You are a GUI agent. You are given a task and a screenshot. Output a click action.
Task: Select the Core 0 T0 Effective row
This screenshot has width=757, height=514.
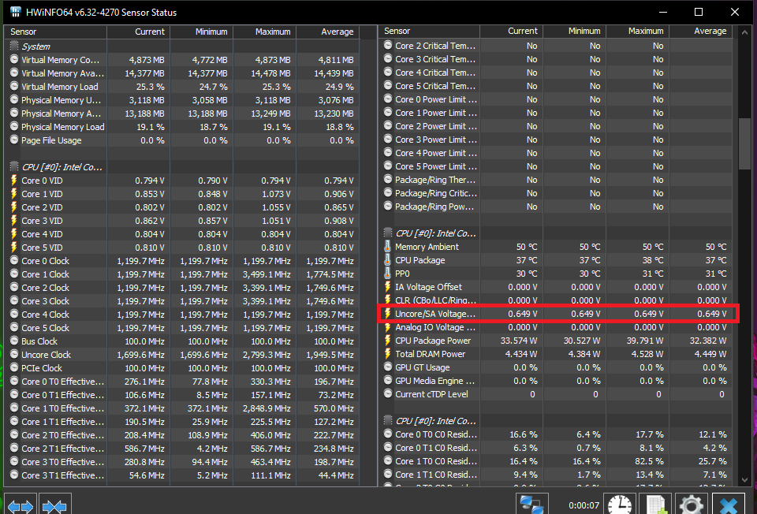tap(182, 382)
